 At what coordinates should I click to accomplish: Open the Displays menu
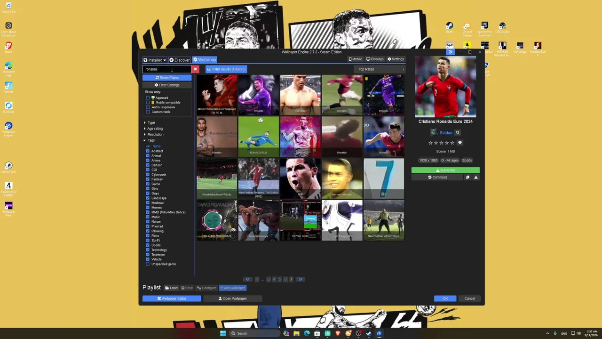[375, 59]
